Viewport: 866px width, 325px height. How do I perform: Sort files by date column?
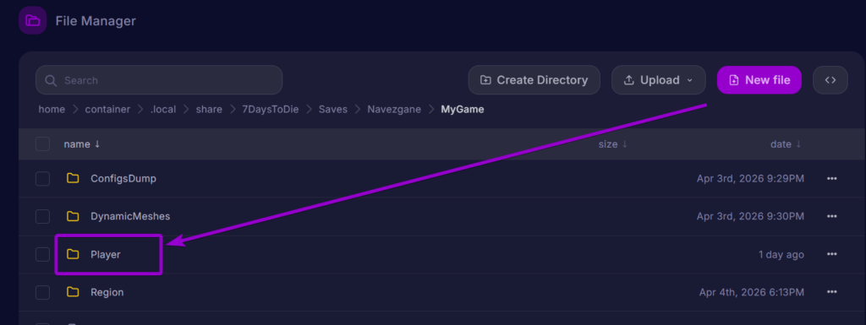[x=786, y=144]
